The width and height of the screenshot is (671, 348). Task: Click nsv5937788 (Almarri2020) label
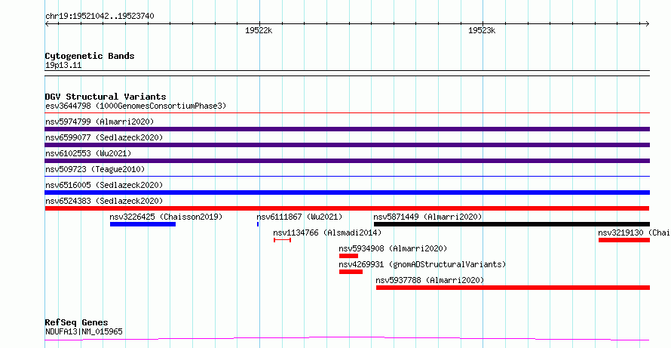[430, 280]
